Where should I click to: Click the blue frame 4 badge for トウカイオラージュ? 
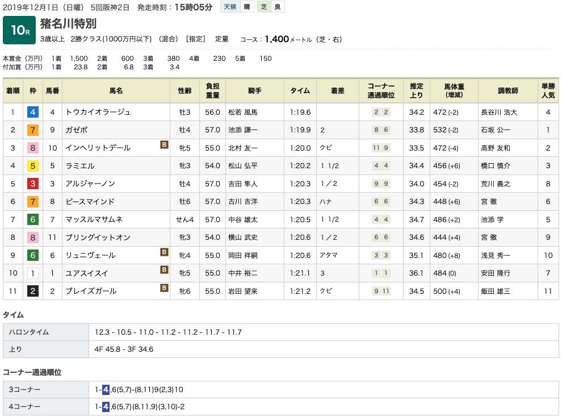32,112
